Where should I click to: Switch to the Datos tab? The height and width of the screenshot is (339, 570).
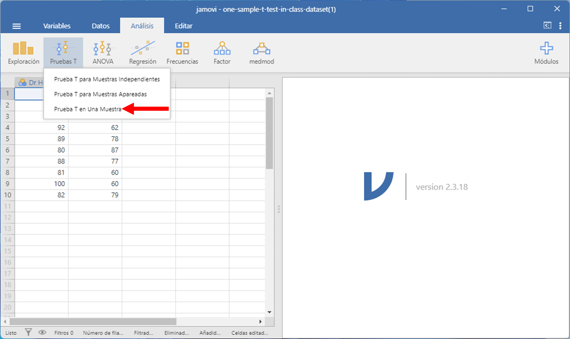coord(100,26)
